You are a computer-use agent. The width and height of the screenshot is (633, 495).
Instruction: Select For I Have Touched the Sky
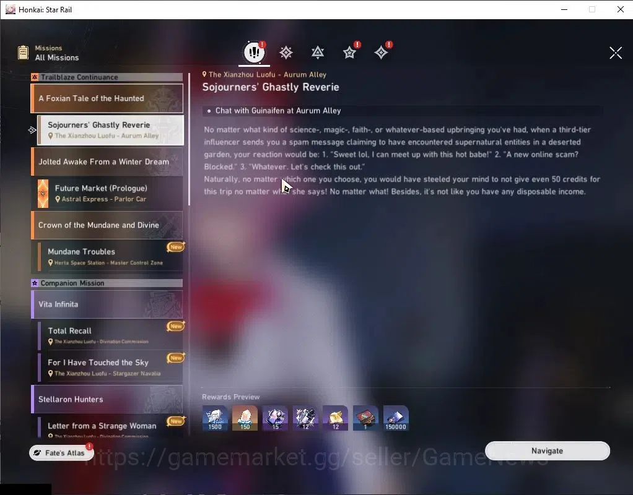110,368
